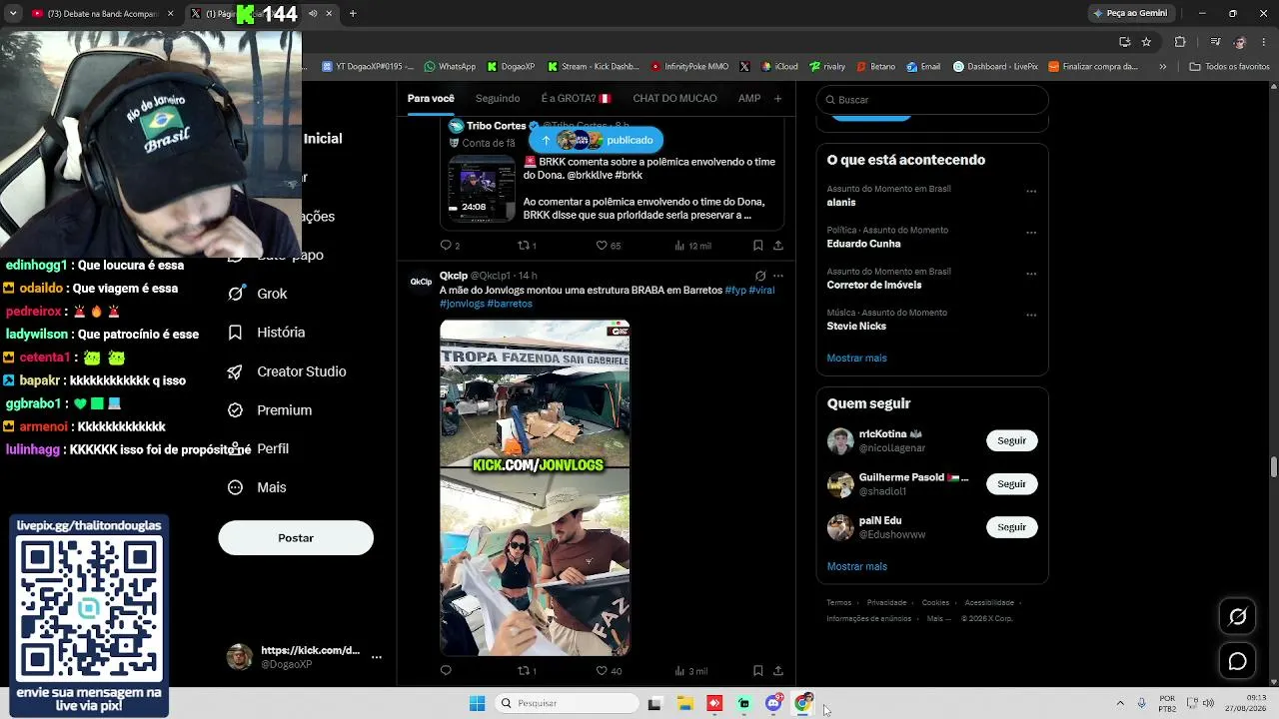Open the Betano bookmark
The width and height of the screenshot is (1279, 719).
point(875,67)
